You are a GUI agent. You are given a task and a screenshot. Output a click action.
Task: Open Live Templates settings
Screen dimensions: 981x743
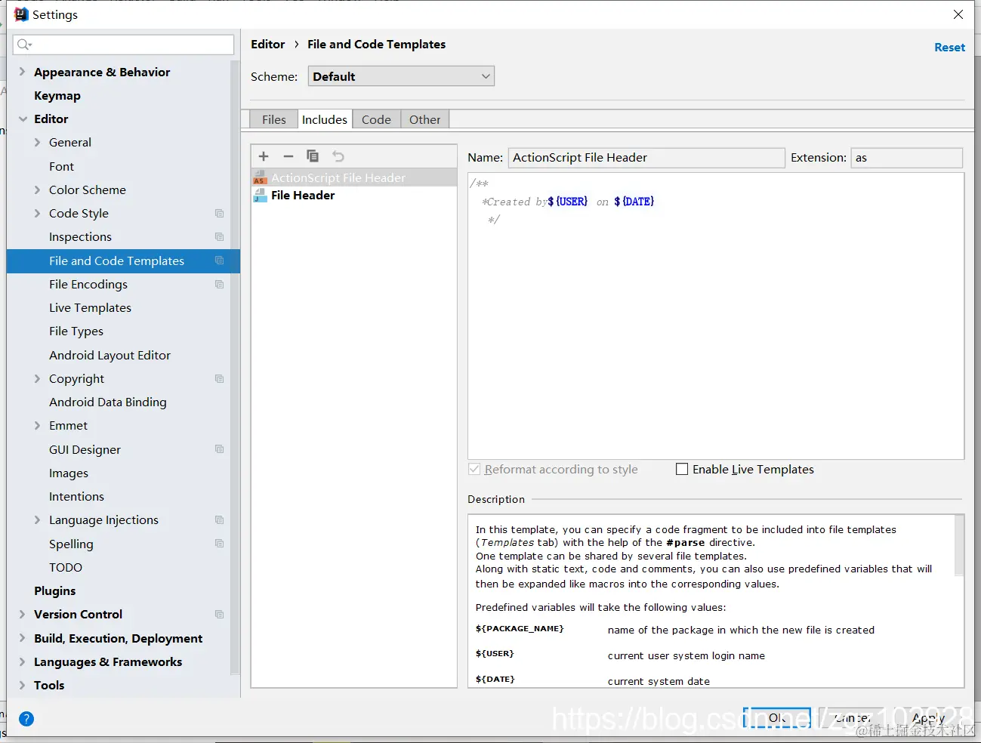pos(90,308)
